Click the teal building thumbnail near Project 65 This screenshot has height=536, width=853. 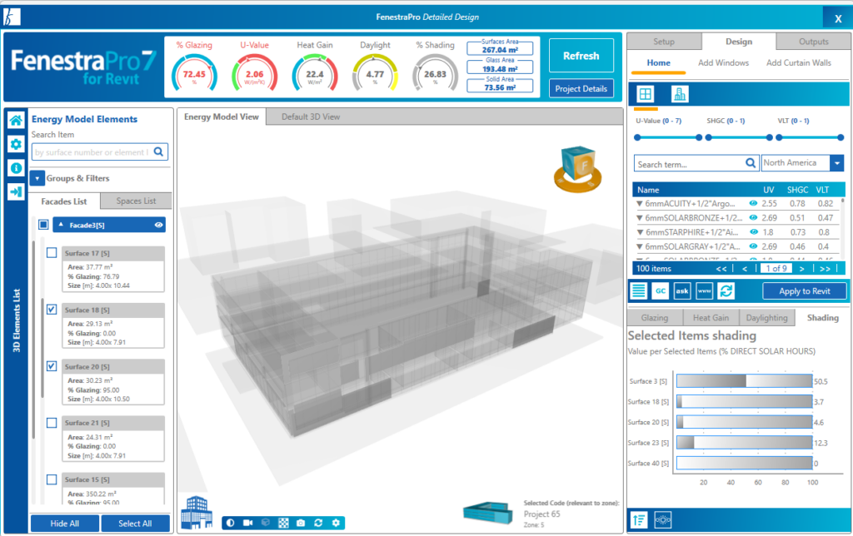488,513
